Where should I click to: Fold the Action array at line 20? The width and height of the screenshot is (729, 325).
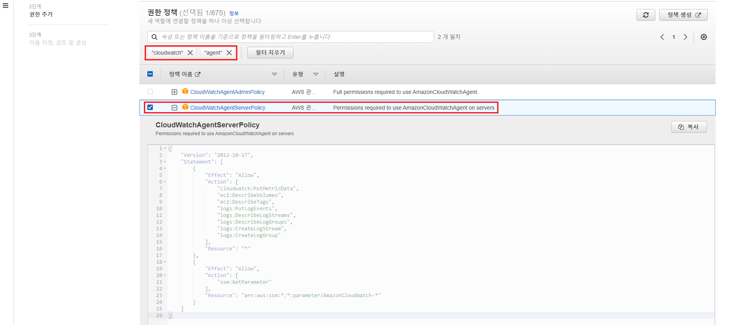165,275
